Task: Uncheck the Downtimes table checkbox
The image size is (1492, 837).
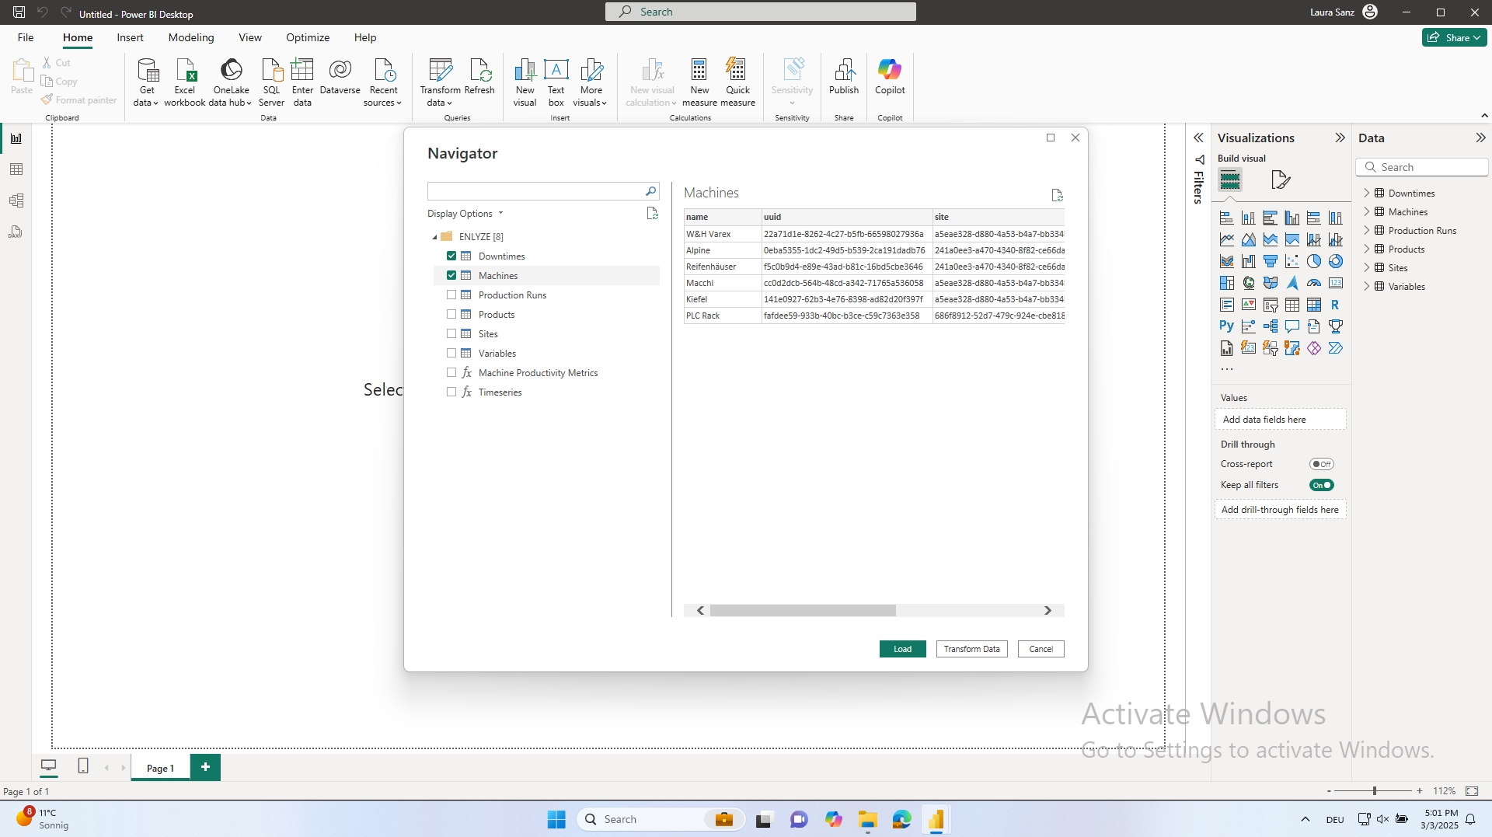Action: click(451, 256)
